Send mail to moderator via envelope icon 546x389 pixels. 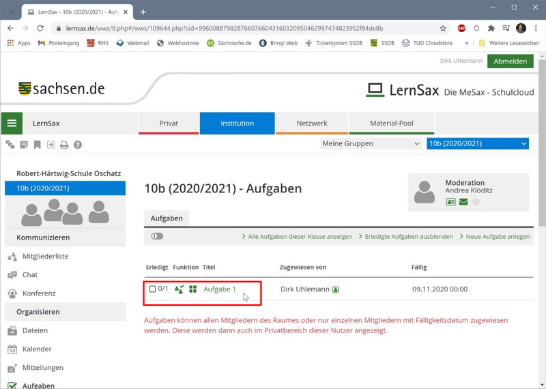click(x=463, y=202)
